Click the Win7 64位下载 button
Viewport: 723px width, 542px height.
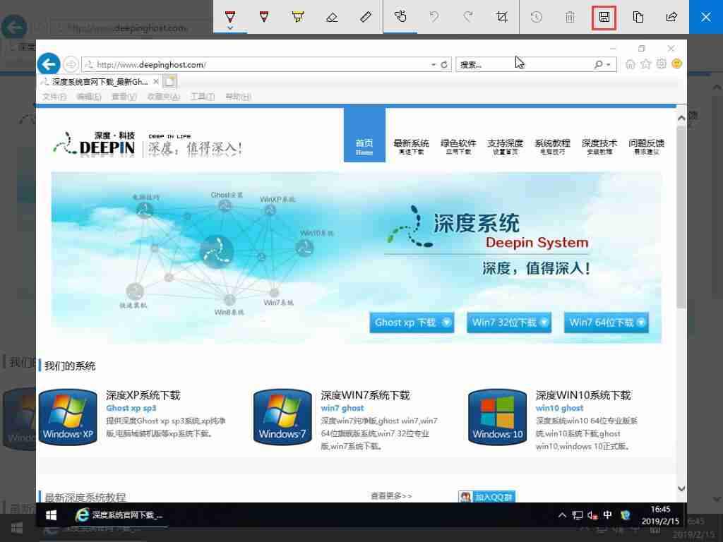(606, 323)
